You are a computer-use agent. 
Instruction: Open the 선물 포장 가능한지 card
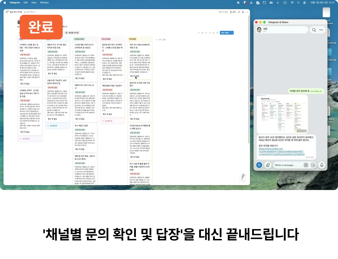coord(57,100)
